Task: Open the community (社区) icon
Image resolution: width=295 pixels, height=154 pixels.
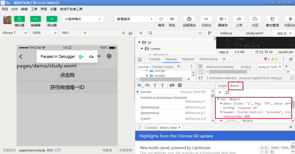Action: click(255, 19)
